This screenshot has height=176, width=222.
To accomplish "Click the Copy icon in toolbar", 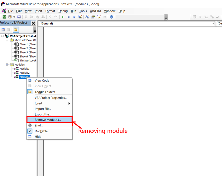I will tap(32, 17).
